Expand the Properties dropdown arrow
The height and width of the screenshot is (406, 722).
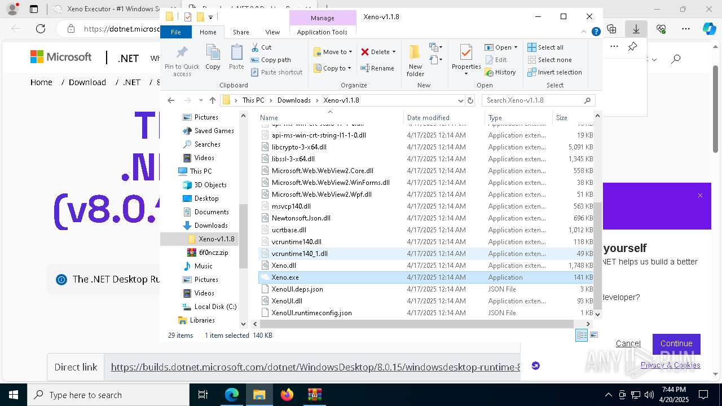click(466, 73)
